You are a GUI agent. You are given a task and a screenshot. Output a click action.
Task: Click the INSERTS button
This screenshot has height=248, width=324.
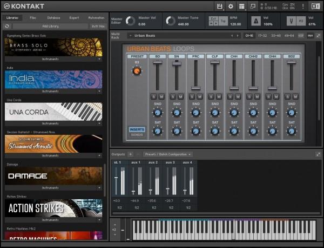[137, 129]
